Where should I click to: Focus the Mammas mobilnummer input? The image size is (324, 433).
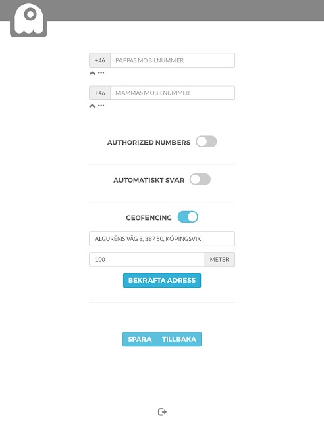(173, 93)
